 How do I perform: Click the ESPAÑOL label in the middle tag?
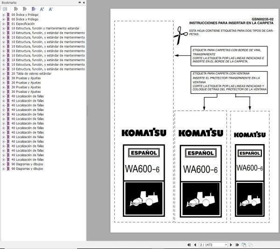pos(201,153)
